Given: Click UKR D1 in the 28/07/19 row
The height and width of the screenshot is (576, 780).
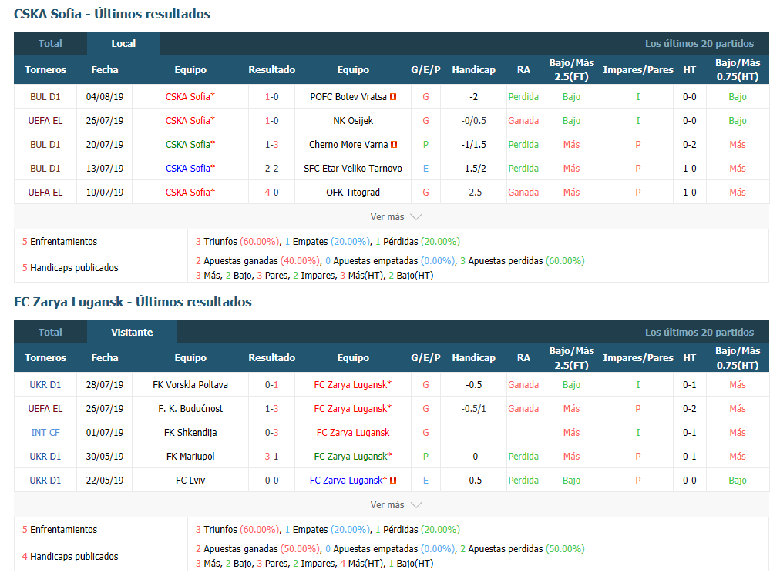Looking at the screenshot, I should pos(45,385).
